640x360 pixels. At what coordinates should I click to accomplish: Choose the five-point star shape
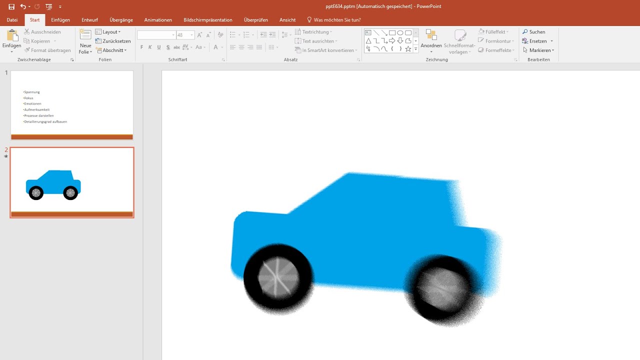(x=408, y=48)
